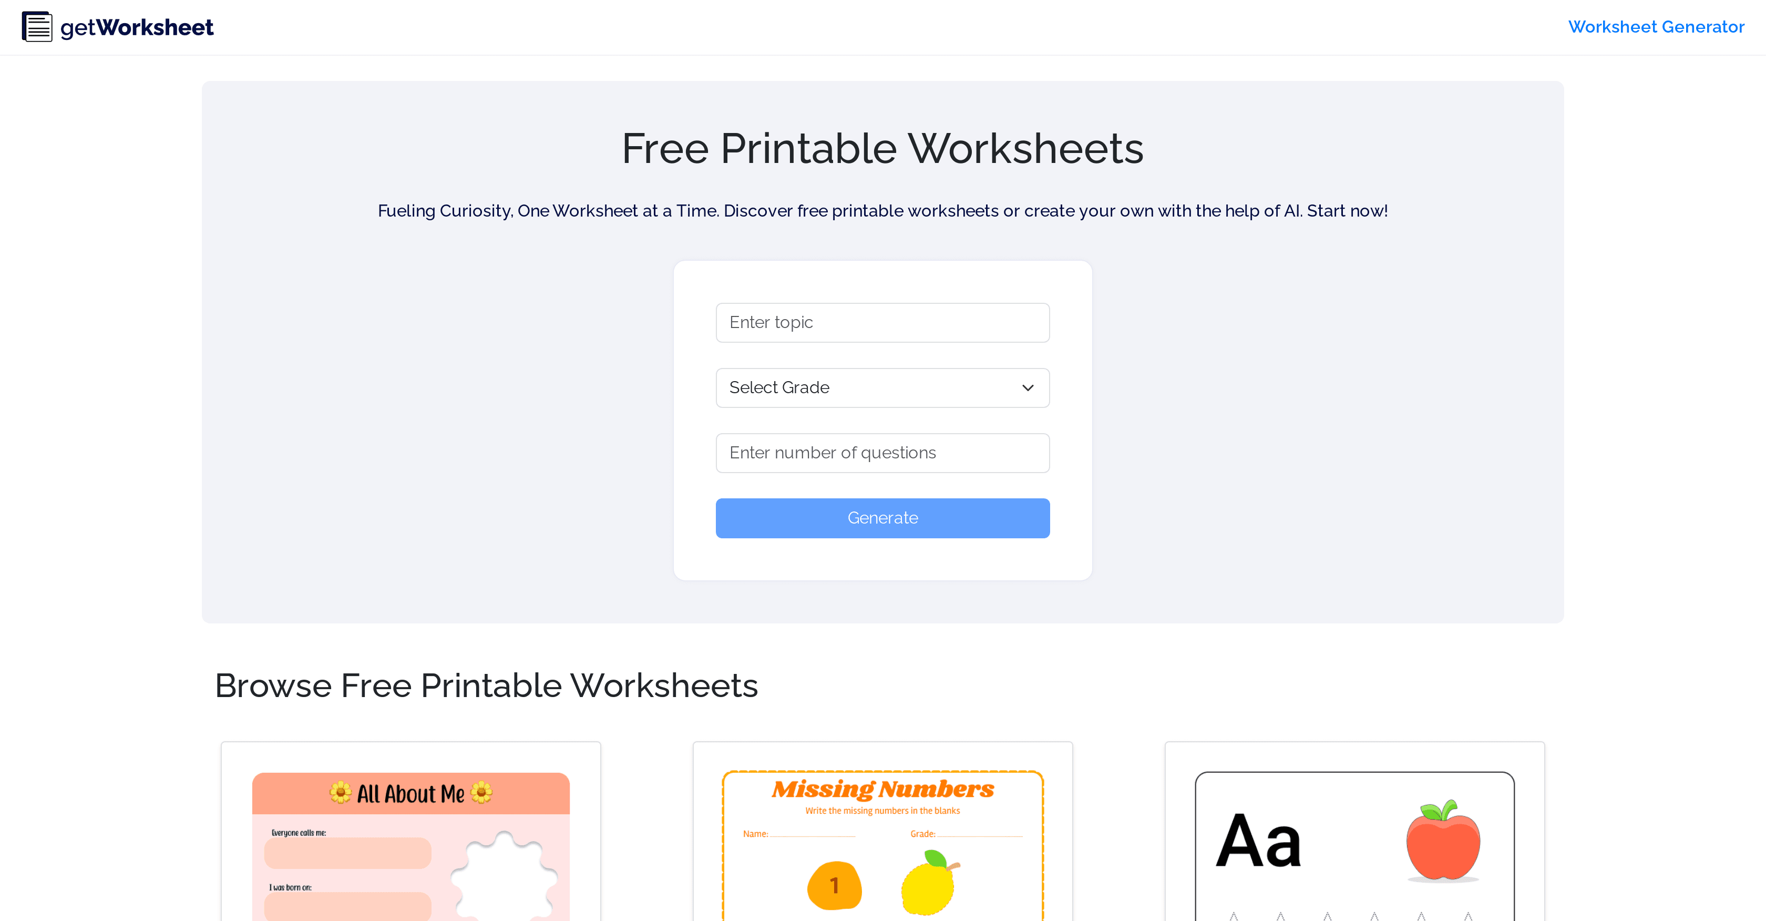Click the lemon illustration on Missing Numbers worksheet

pyautogui.click(x=927, y=888)
